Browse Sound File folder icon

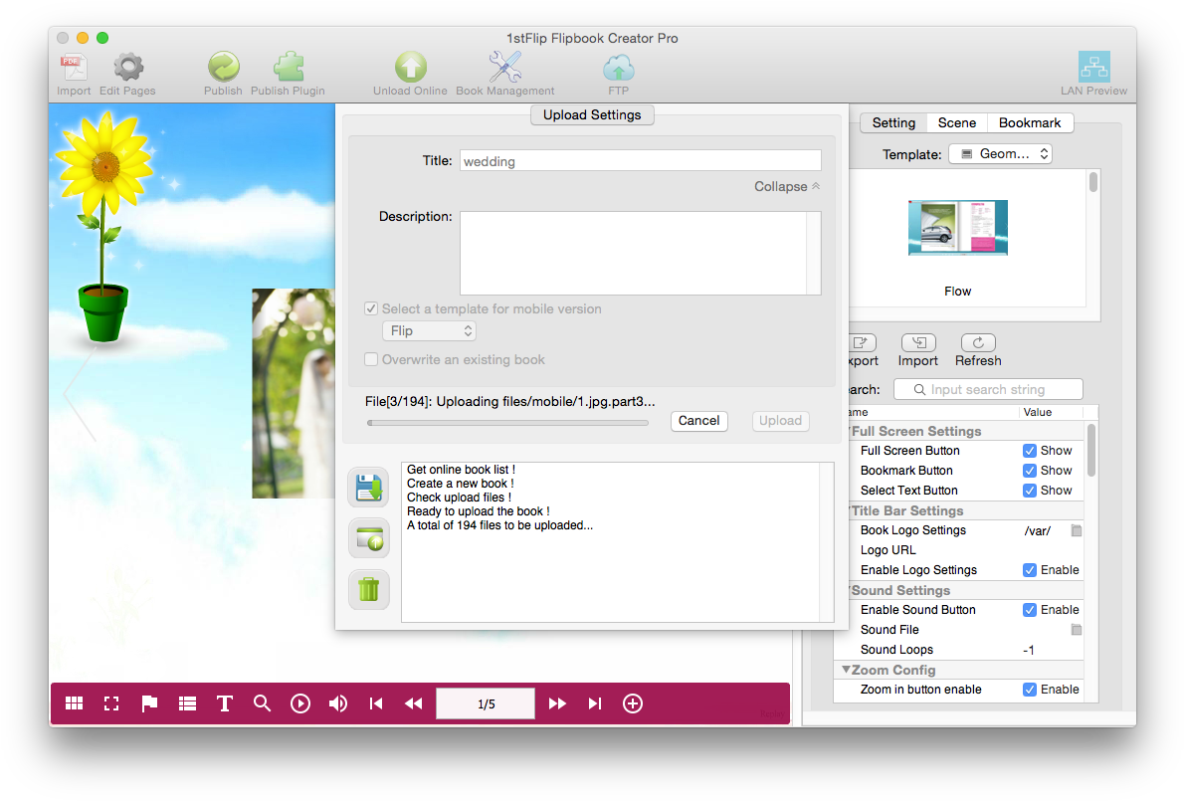pos(1077,630)
